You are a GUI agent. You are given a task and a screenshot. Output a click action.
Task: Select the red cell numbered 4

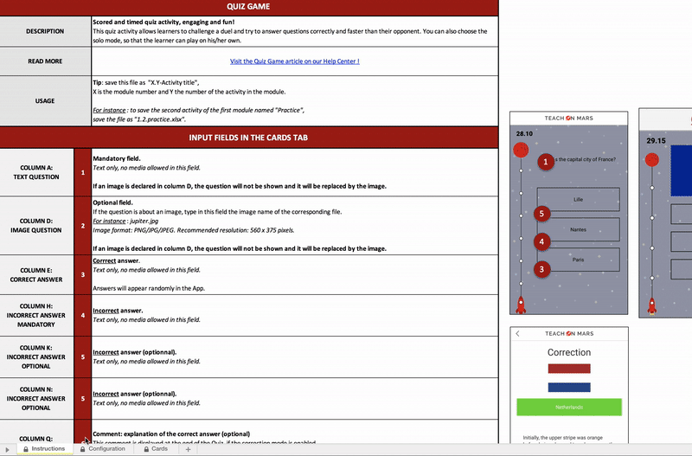(x=82, y=315)
